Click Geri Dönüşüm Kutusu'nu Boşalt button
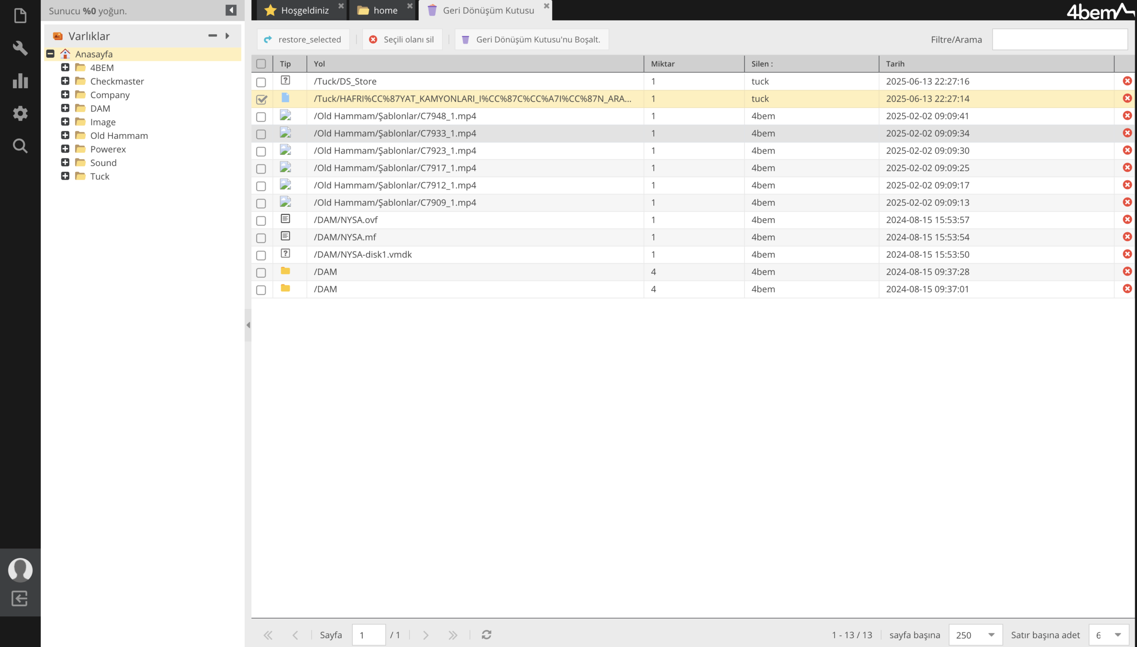1137x647 pixels. pyautogui.click(x=531, y=39)
